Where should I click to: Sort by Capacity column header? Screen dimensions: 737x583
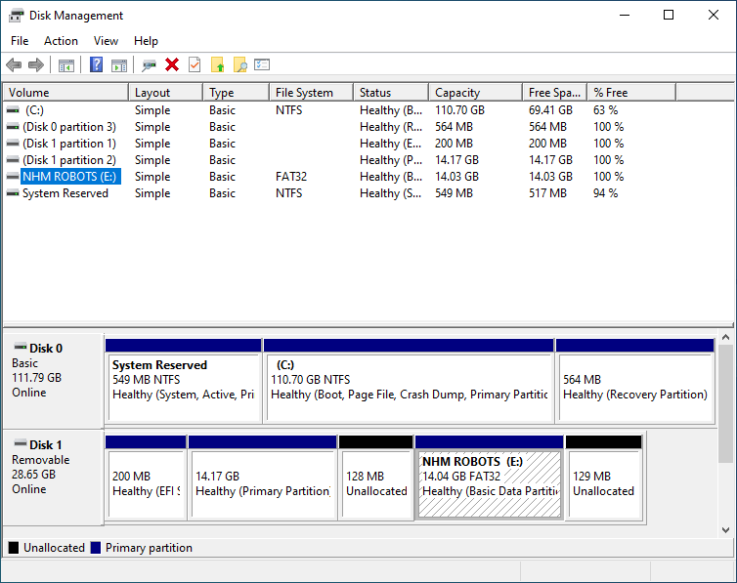[x=475, y=93]
